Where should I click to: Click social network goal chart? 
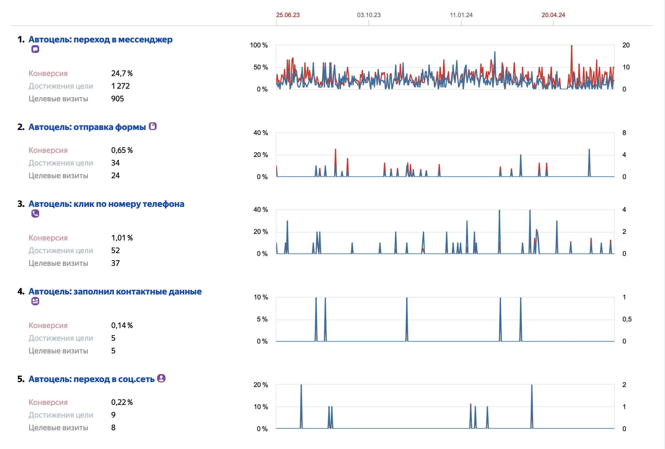tap(445, 407)
